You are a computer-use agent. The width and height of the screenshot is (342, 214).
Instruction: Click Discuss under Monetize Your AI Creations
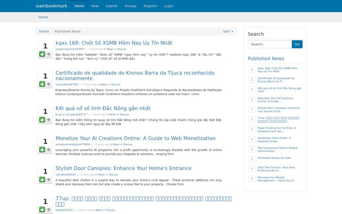coord(128,145)
